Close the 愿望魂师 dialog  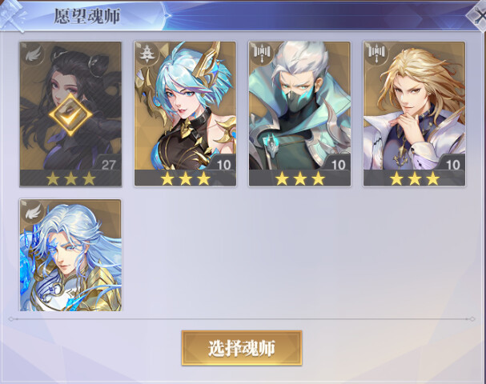(478, 16)
